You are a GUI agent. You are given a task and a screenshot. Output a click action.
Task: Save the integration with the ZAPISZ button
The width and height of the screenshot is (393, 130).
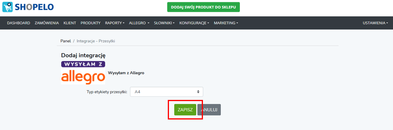185,110
